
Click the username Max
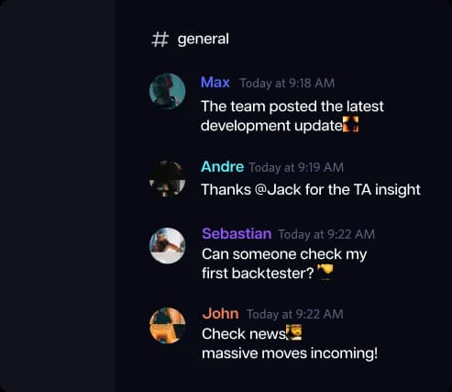click(215, 83)
